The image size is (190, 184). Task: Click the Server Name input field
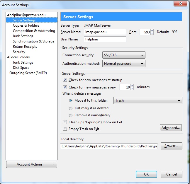105,32
